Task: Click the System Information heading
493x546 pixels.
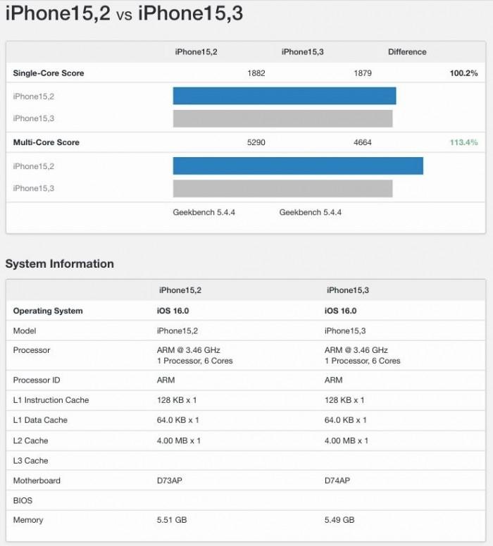Action: tap(60, 263)
